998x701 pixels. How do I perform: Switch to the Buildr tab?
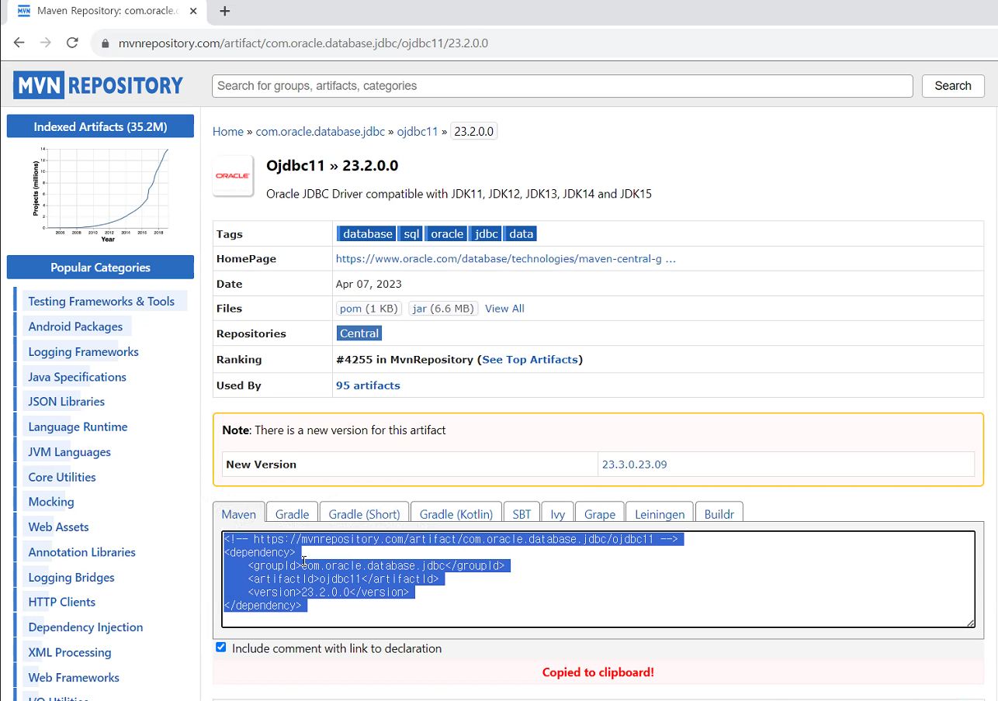pos(719,513)
